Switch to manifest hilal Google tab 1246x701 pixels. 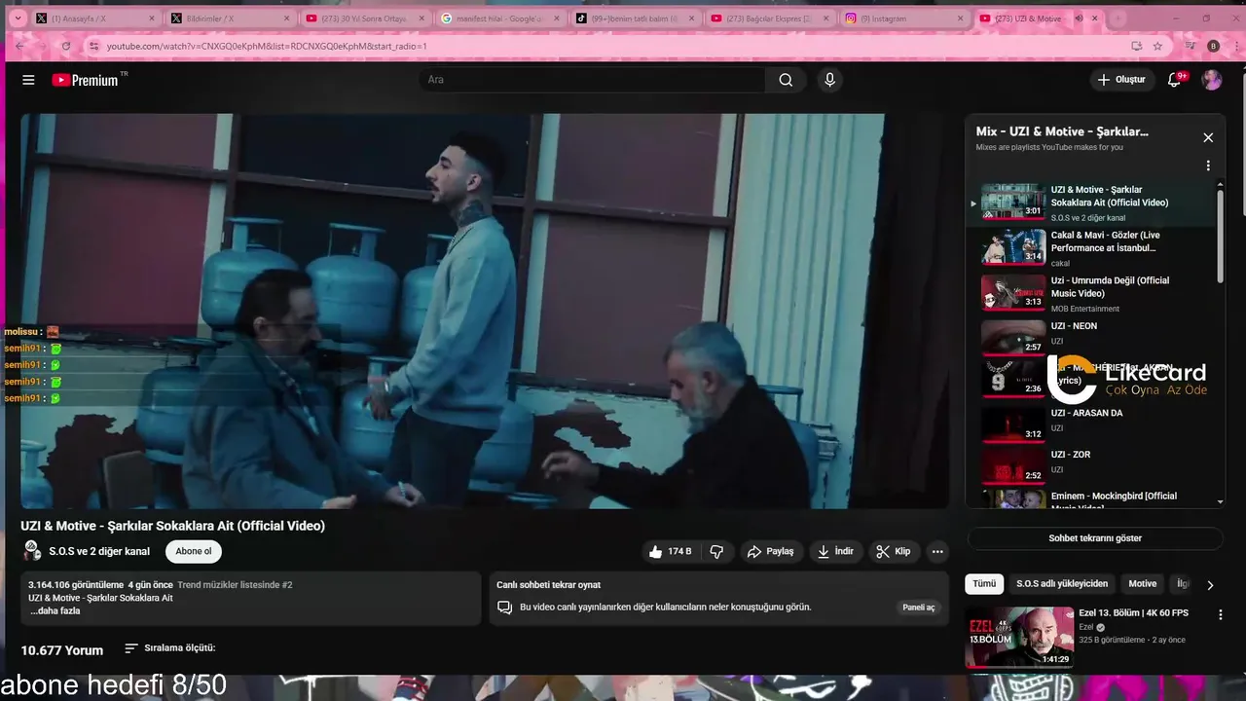(x=497, y=18)
